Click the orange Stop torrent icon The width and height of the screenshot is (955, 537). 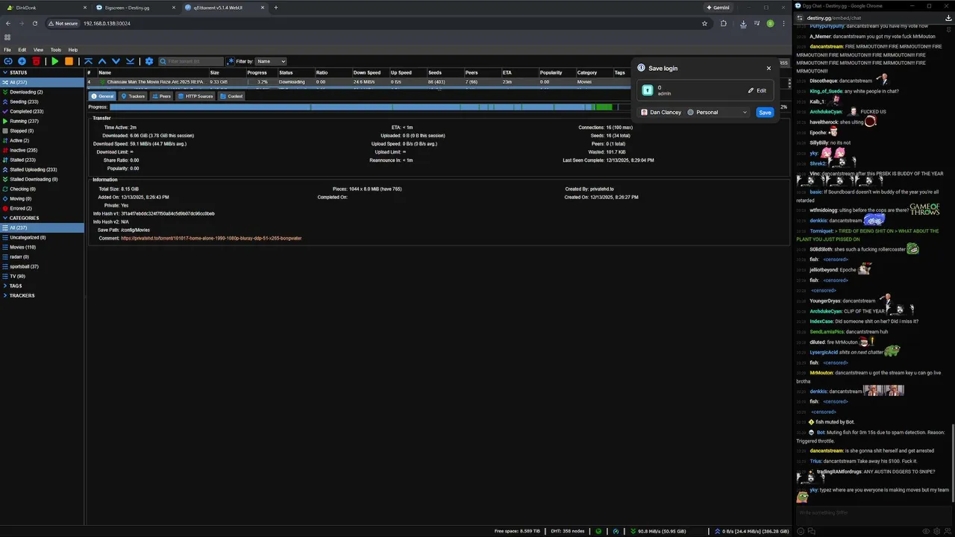coord(69,61)
